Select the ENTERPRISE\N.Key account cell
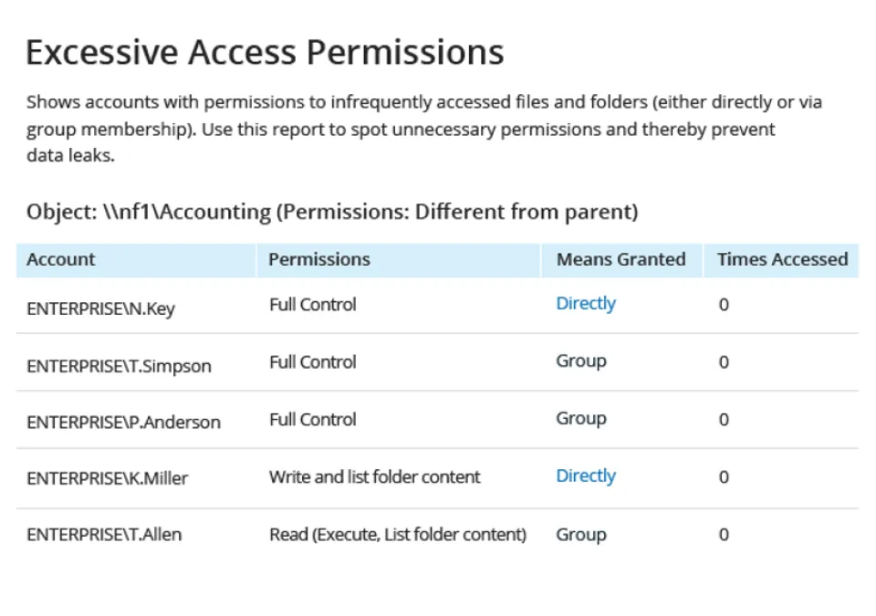The width and height of the screenshot is (876, 616). [100, 309]
